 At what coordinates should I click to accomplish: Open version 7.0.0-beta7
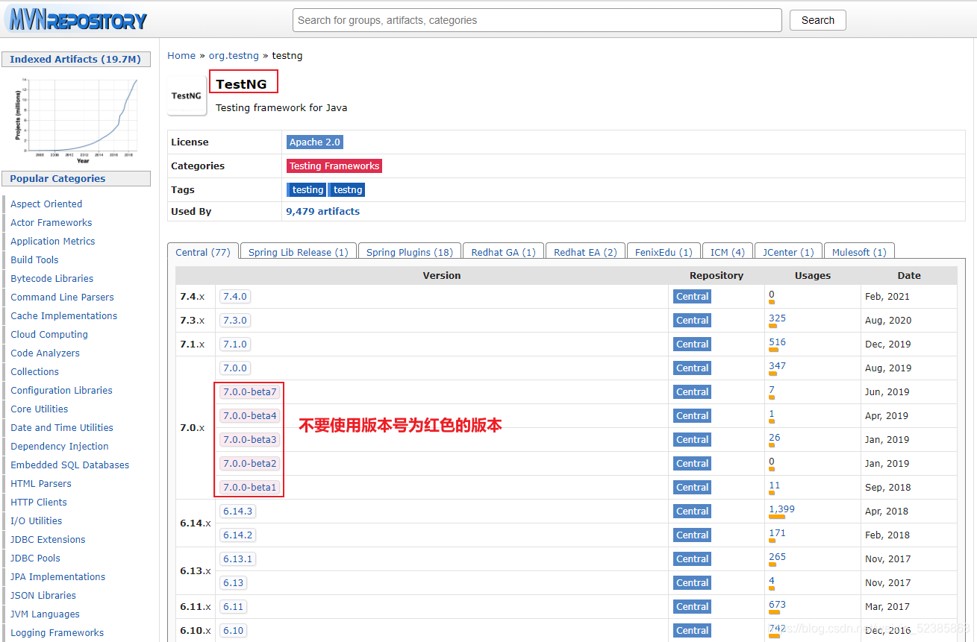(249, 391)
